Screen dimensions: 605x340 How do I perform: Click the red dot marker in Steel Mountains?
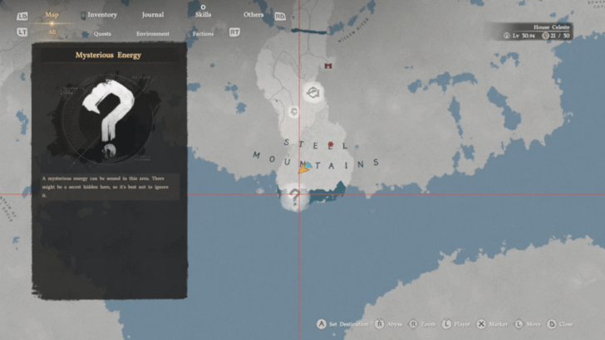pyautogui.click(x=330, y=144)
